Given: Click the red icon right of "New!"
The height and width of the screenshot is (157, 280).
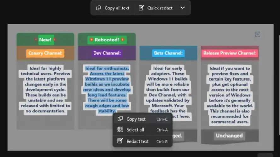Looking at the screenshot, I should click(x=54, y=40).
